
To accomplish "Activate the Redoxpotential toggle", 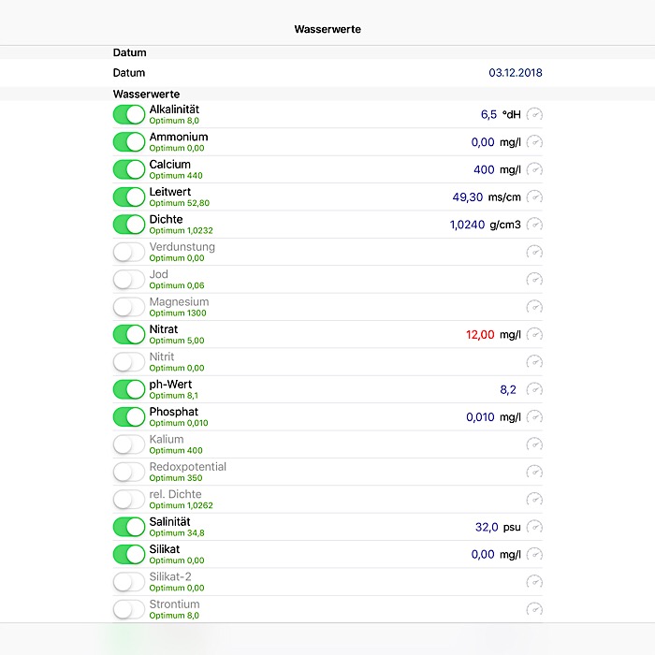I will 129,473.
